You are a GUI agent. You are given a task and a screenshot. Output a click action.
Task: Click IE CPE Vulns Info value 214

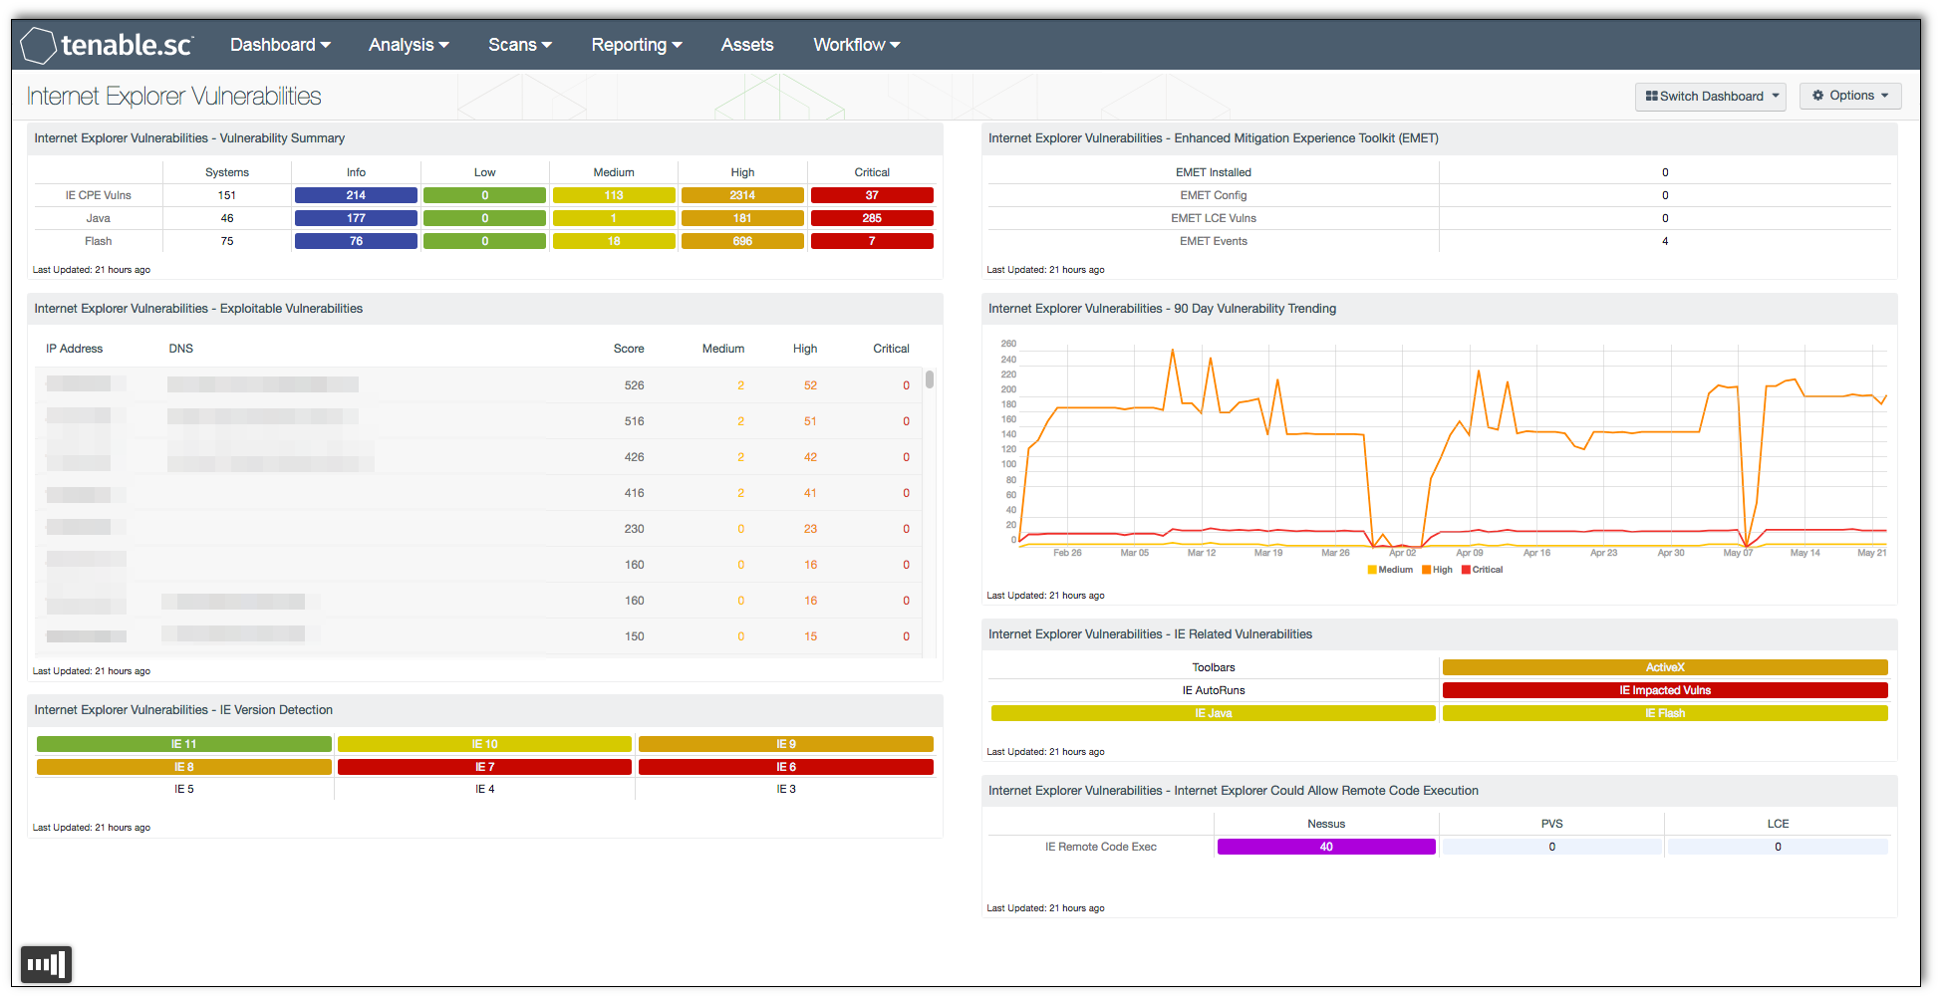pos(356,195)
